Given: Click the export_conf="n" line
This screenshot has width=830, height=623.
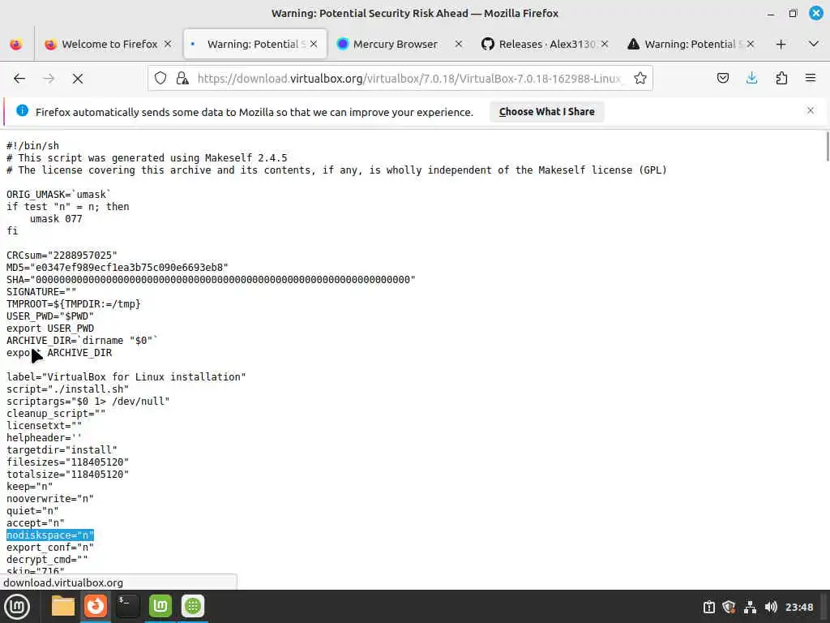Looking at the screenshot, I should 50,548.
